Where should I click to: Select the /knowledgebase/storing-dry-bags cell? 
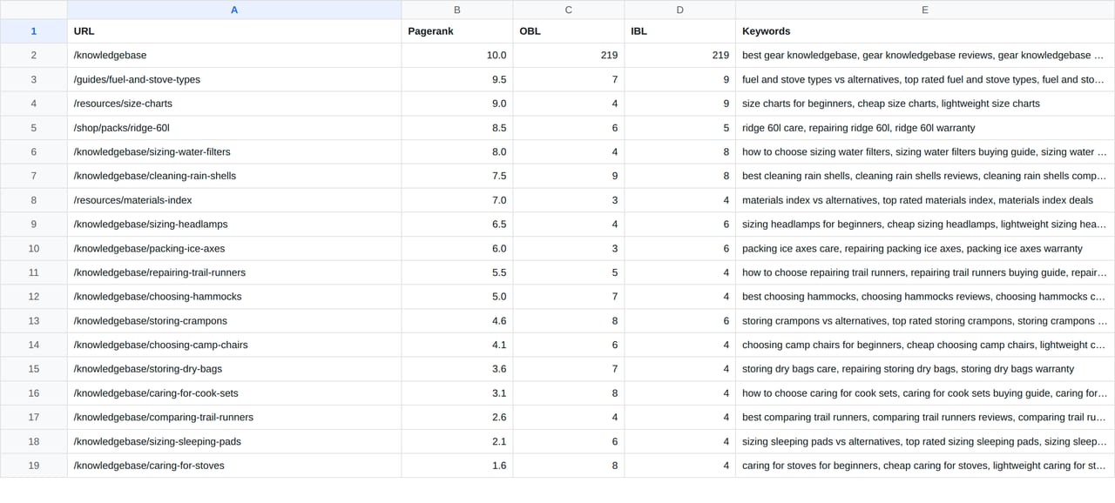234,369
